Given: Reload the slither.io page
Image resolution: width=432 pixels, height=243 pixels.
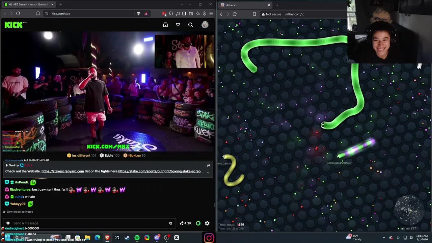Looking at the screenshot, I should tap(235, 14).
